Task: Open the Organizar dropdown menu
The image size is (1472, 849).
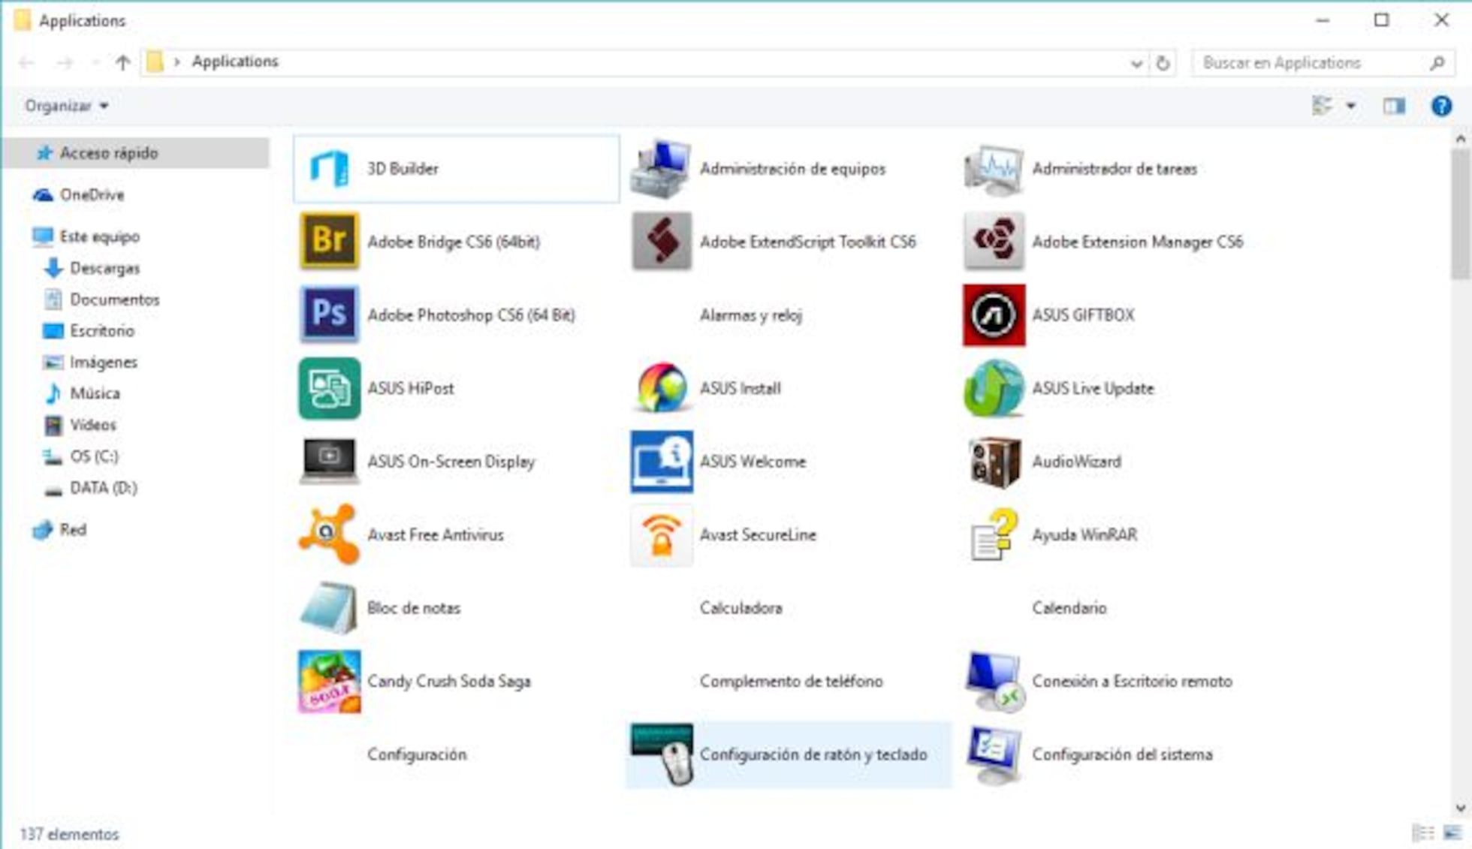Action: (x=66, y=106)
